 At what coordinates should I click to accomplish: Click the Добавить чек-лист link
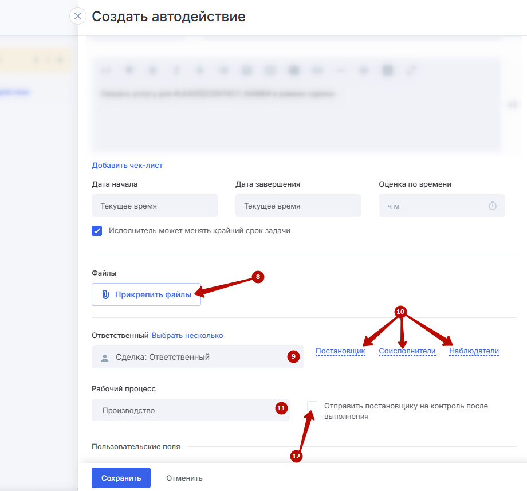[x=127, y=166]
